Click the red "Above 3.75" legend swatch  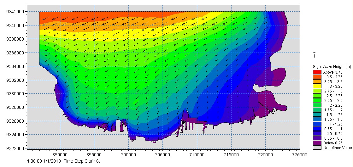[316, 72]
